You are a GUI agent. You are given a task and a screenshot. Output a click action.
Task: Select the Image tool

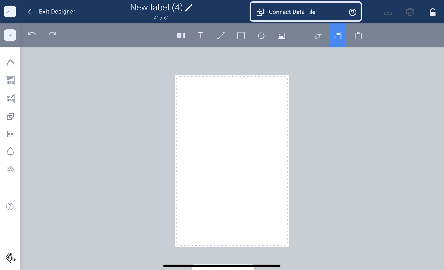point(281,35)
